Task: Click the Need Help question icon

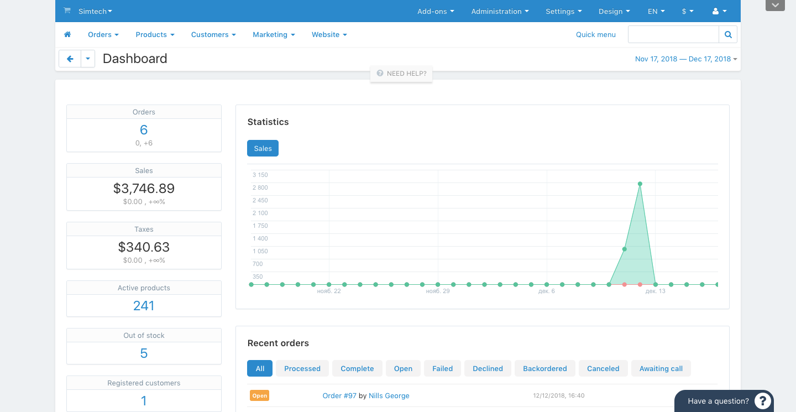Action: click(x=380, y=74)
